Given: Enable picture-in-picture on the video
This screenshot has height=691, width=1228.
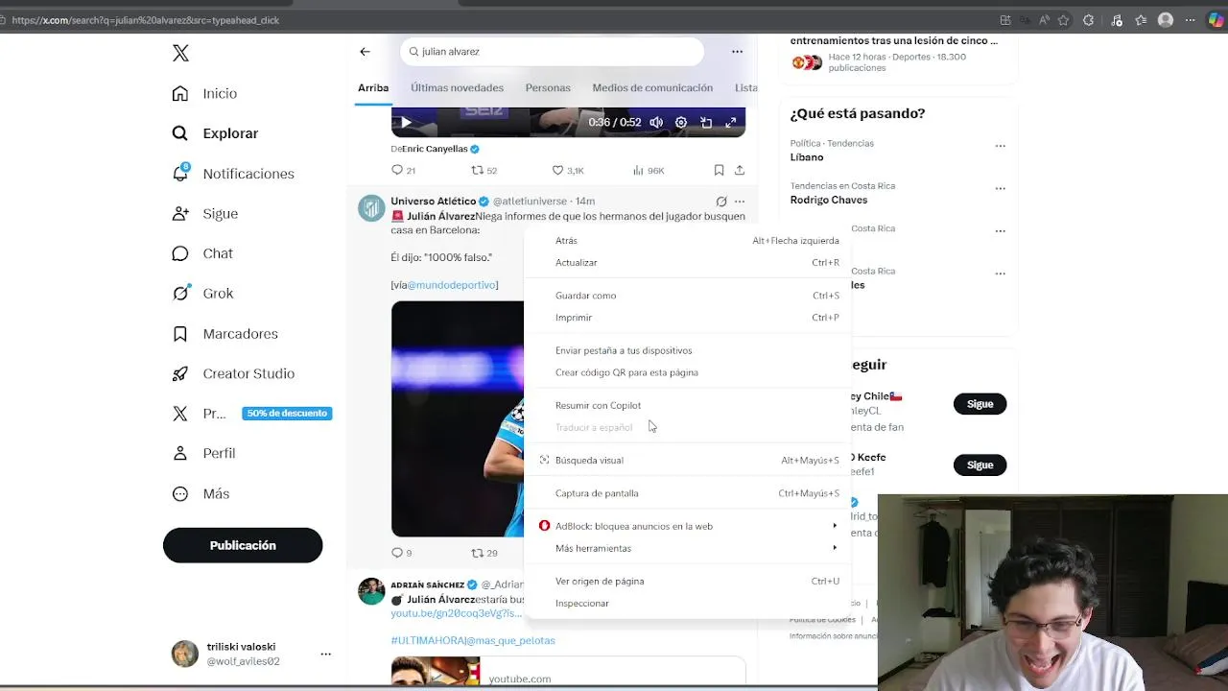Looking at the screenshot, I should pos(706,122).
